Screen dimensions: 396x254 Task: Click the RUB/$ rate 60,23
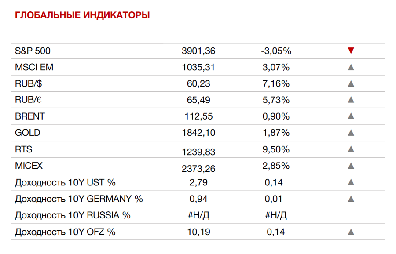(198, 84)
